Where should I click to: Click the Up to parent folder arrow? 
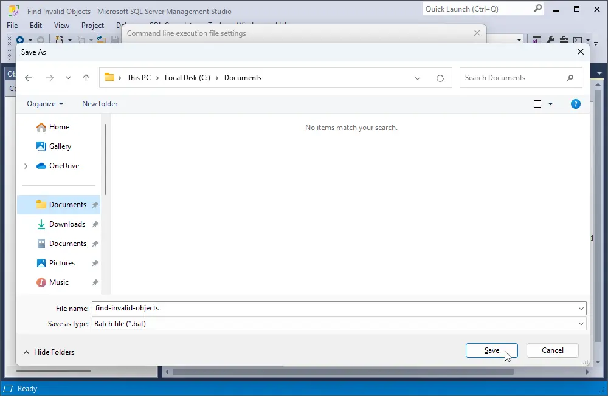tap(86, 78)
